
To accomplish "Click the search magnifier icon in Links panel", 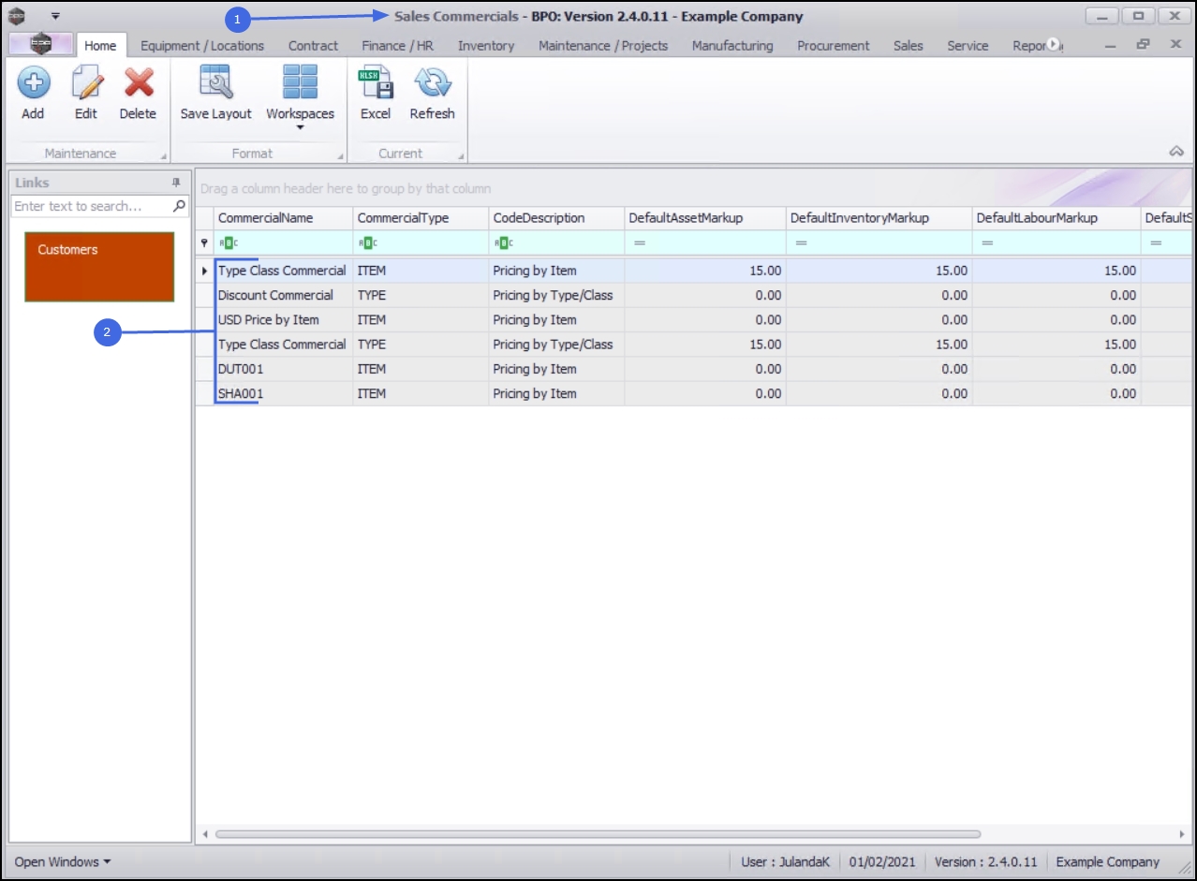I will 180,206.
